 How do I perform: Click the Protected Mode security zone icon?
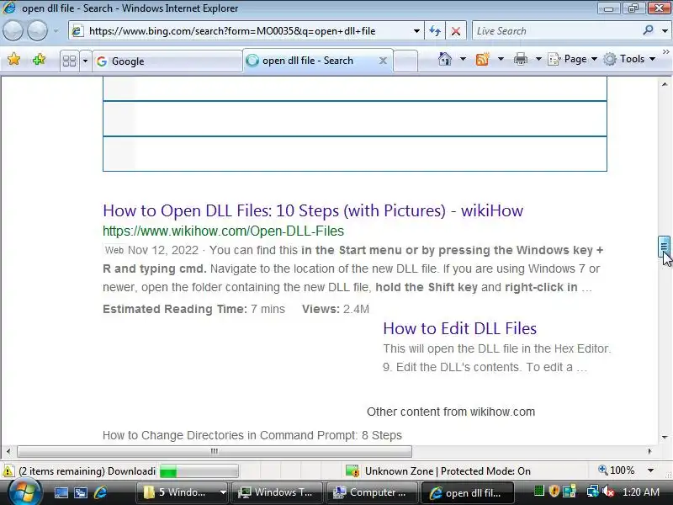pos(352,471)
